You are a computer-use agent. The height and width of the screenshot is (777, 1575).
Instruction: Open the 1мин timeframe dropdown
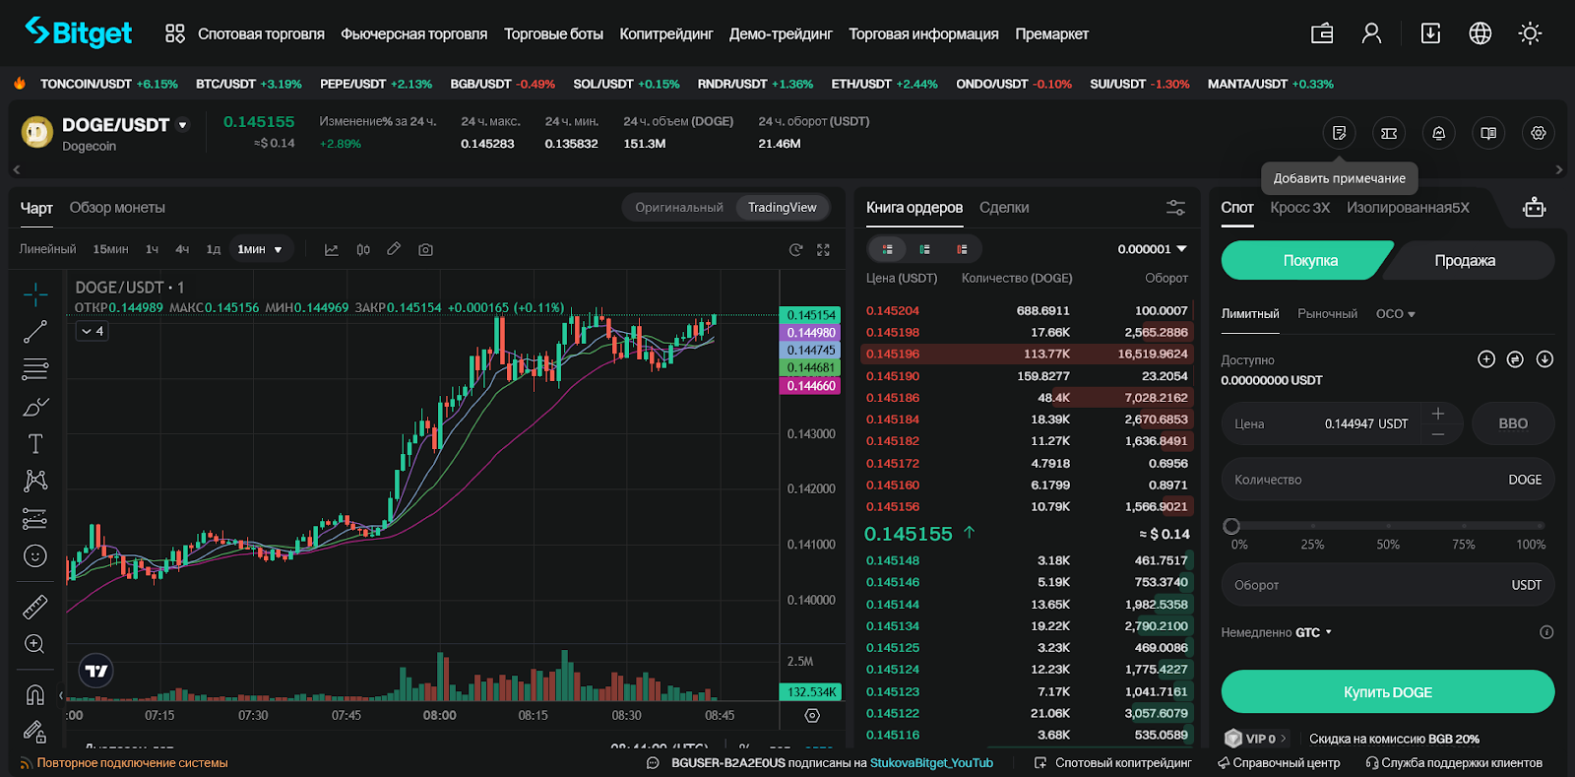click(261, 250)
